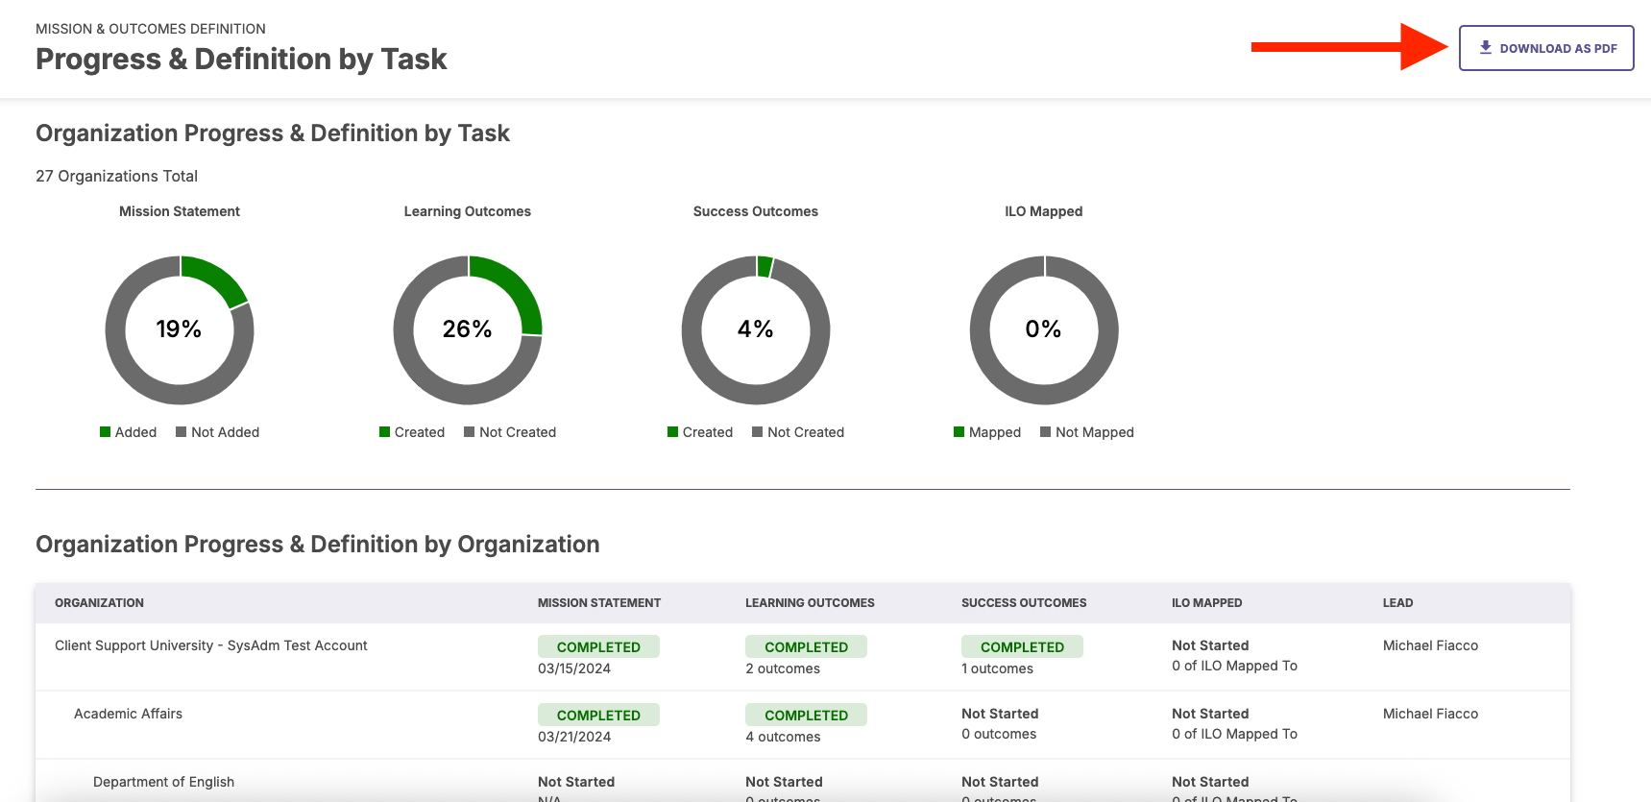The width and height of the screenshot is (1651, 802).
Task: Select Client Support University - SysAdm Test Account
Action: [x=211, y=645]
